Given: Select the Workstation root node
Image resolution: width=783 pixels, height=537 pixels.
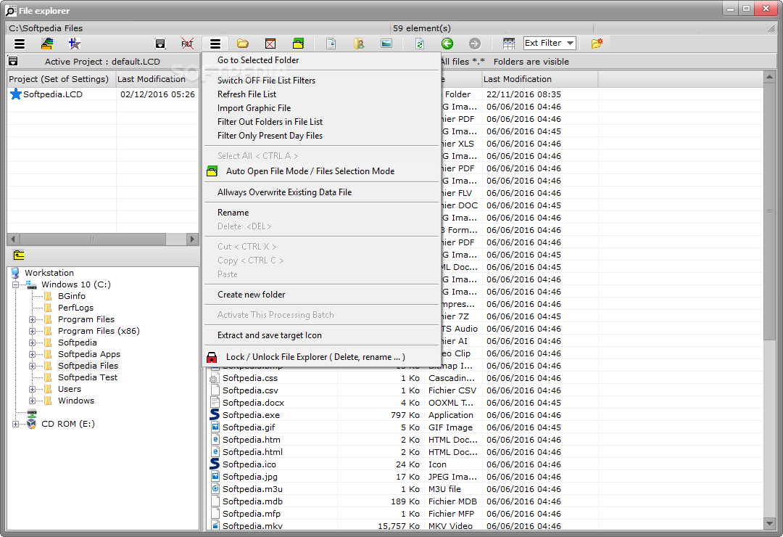Looking at the screenshot, I should [49, 273].
